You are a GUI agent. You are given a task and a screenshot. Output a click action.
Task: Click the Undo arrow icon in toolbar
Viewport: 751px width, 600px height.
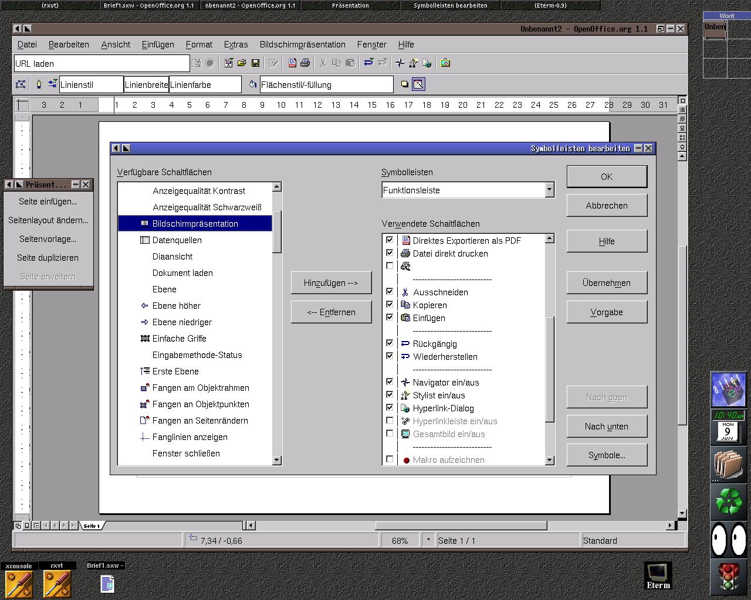pyautogui.click(x=368, y=63)
